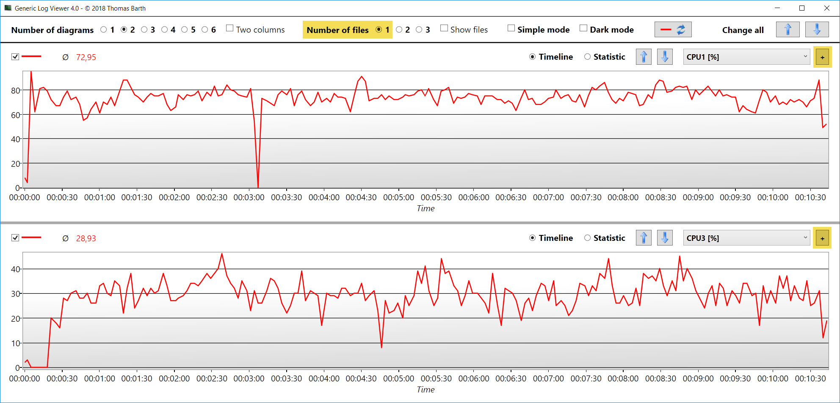Switch CPU3 diagram to Statistic view

pyautogui.click(x=588, y=238)
